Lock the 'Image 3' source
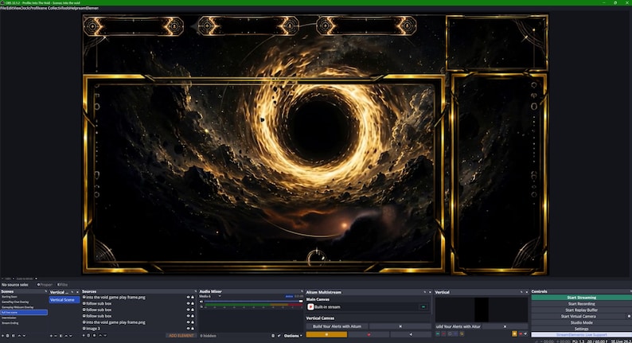Screen dimensions: 632x343 click(193, 329)
